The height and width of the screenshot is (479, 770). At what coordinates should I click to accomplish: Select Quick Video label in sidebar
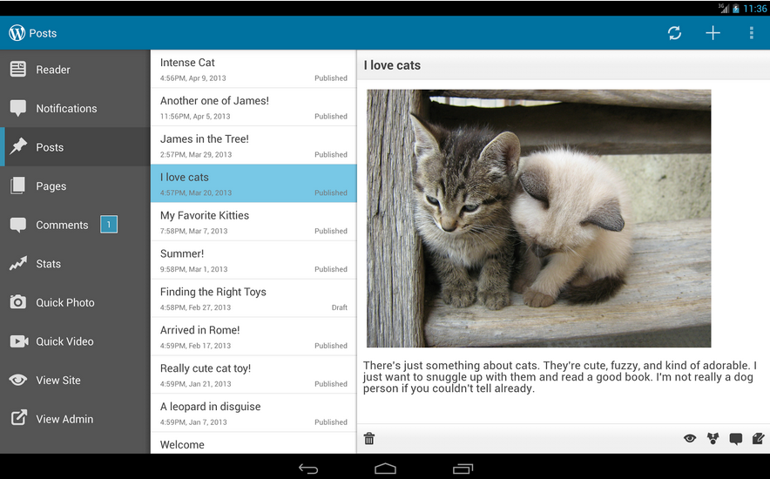(x=64, y=341)
